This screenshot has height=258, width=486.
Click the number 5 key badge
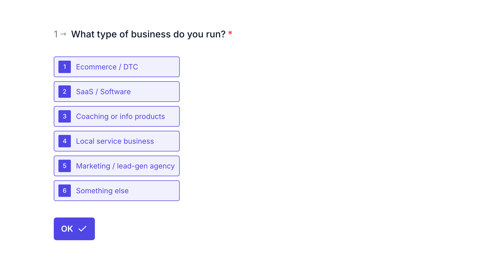[65, 166]
